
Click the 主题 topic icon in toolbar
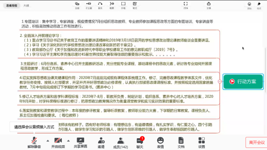pos(77,5)
